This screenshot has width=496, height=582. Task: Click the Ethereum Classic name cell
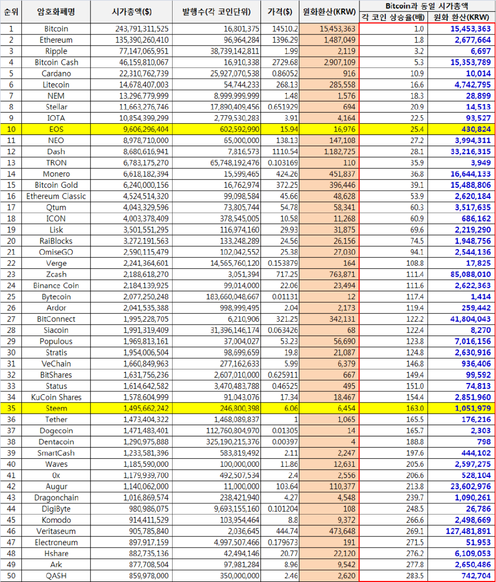[x=56, y=196]
